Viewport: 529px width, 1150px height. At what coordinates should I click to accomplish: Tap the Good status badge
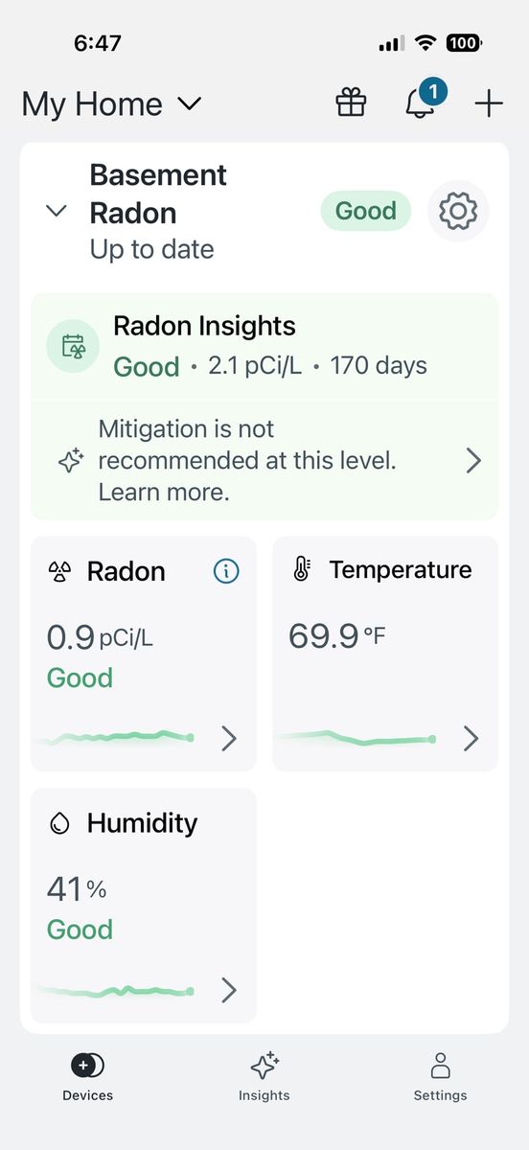pos(365,211)
